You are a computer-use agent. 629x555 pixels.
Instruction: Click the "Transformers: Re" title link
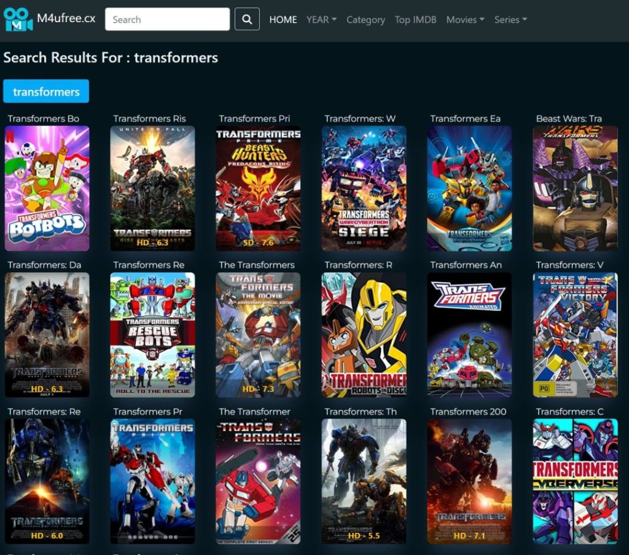[44, 411]
